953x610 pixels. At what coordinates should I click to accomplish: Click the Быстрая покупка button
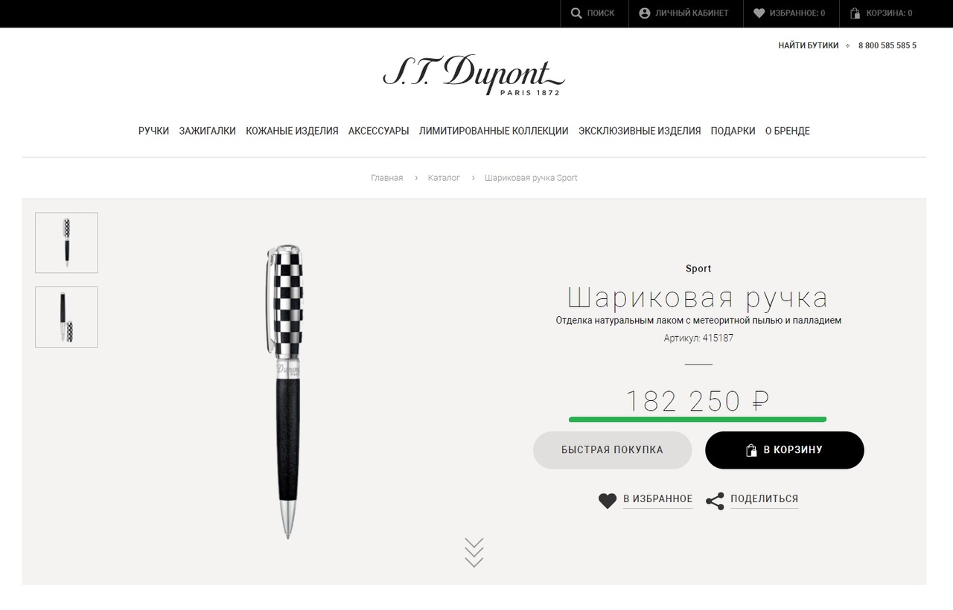pos(612,450)
